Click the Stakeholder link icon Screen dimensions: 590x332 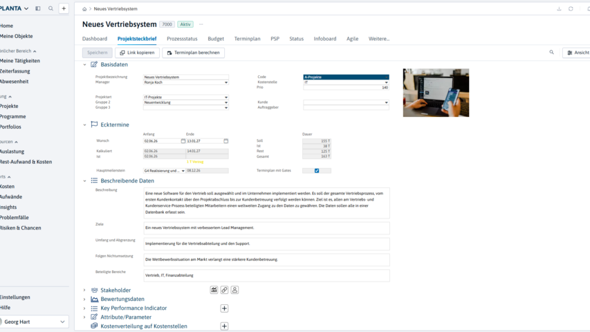[x=224, y=290]
